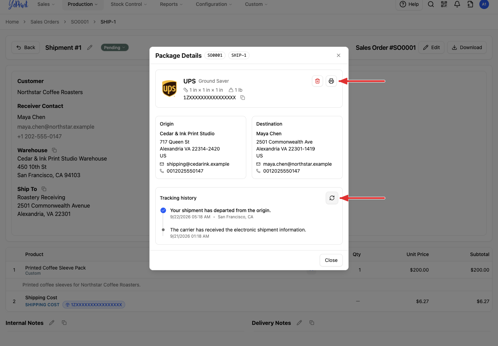Copy the Delivery Notes
The height and width of the screenshot is (346, 498).
tap(312, 322)
